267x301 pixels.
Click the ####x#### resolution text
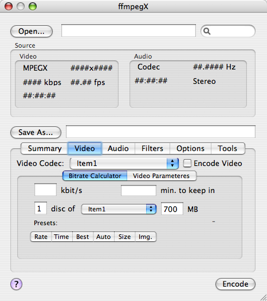pos(91,68)
